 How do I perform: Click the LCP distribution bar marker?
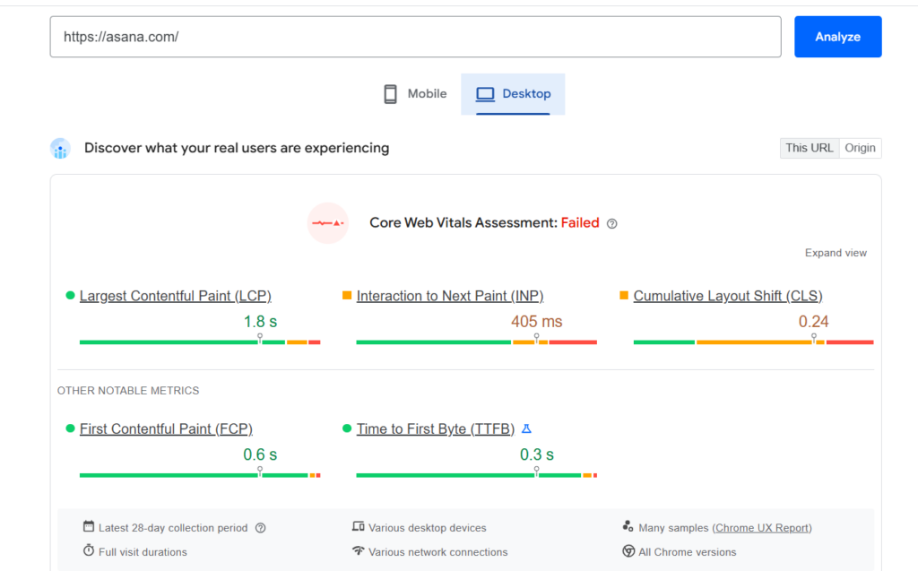pos(260,340)
